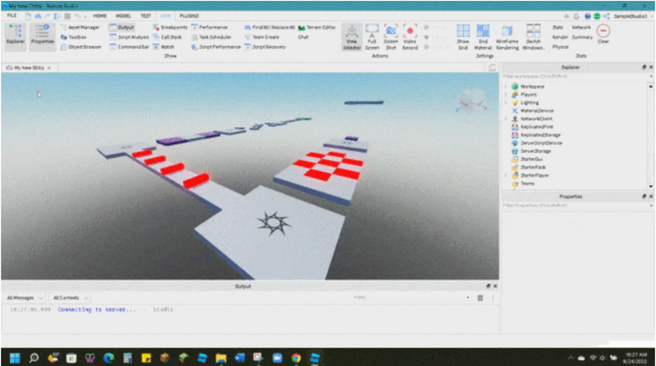
Task: Open the Script Recovery window
Action: pyautogui.click(x=265, y=47)
